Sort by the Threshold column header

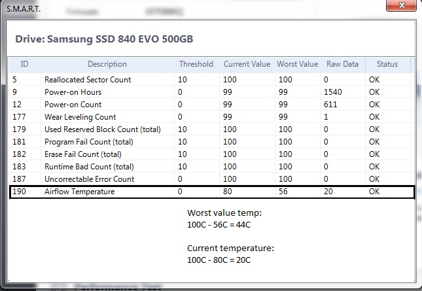pos(196,64)
